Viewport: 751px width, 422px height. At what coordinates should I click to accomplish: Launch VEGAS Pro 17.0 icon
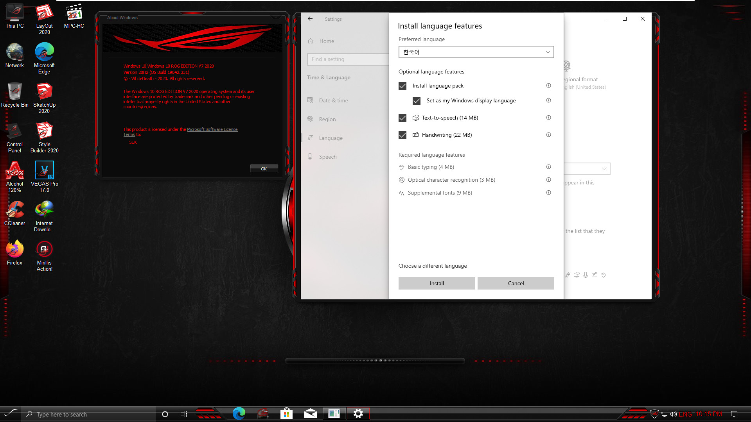click(x=44, y=177)
